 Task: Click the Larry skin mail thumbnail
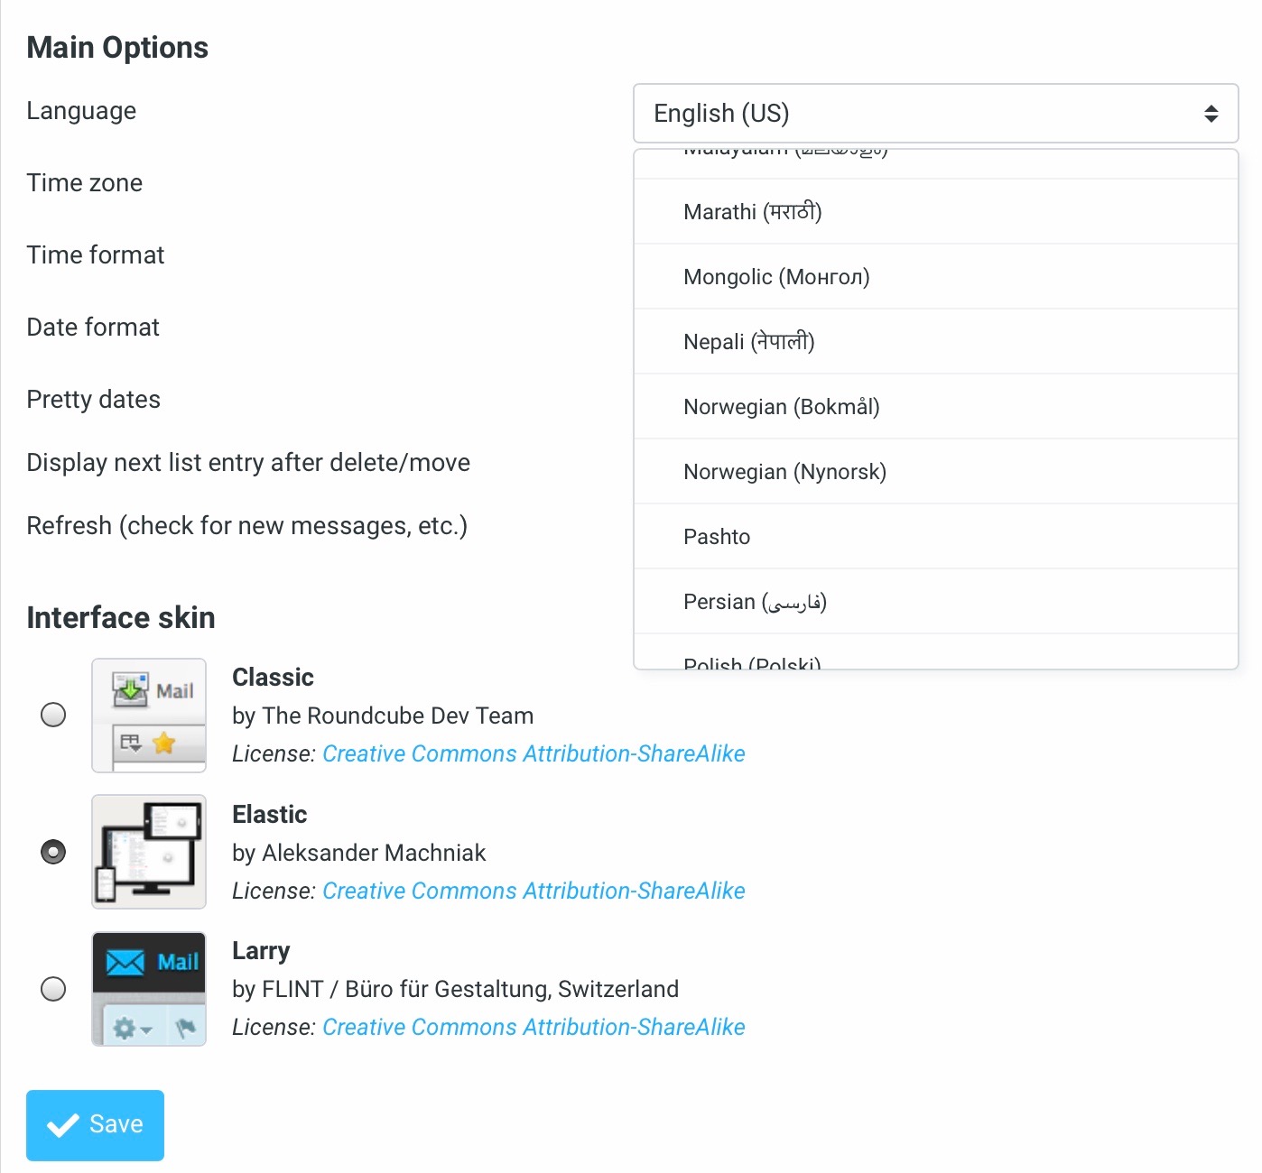[149, 989]
